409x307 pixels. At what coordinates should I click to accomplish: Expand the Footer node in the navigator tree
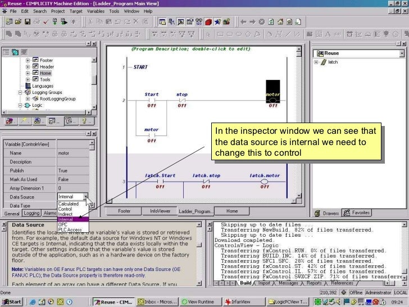[28, 60]
